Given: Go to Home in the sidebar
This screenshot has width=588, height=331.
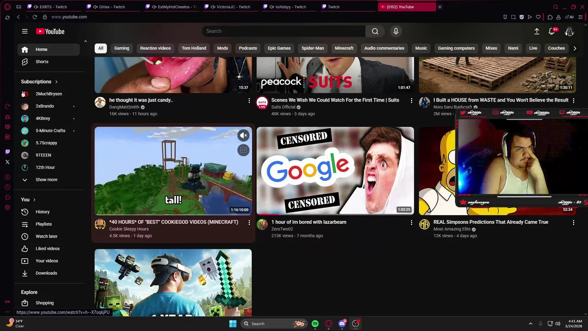Looking at the screenshot, I should coord(49,49).
